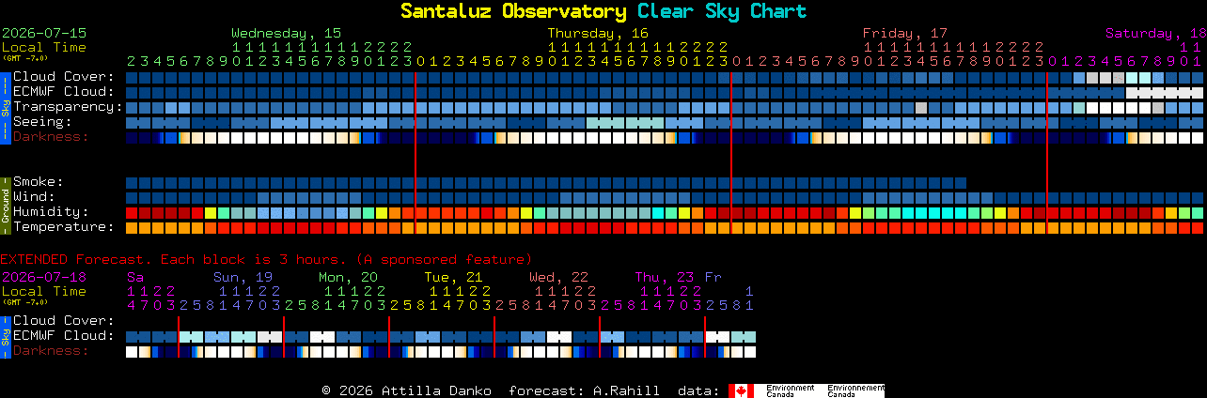Select the Humidity row label
This screenshot has width=1207, height=398.
click(51, 211)
